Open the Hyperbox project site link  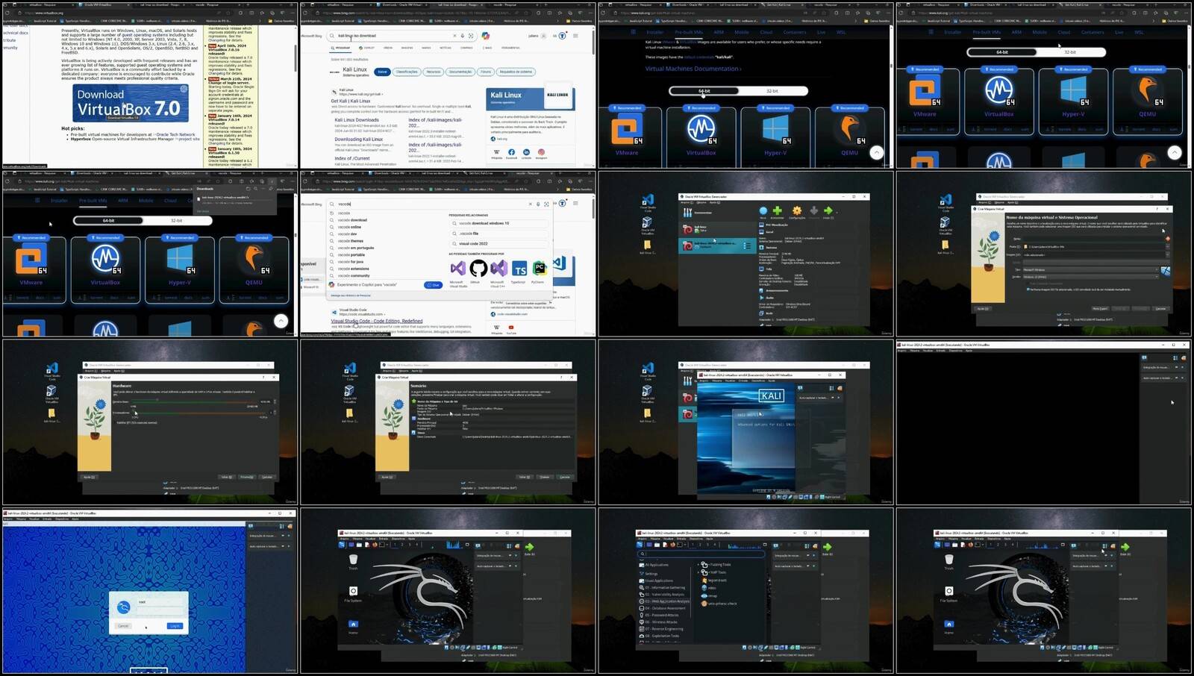point(190,139)
